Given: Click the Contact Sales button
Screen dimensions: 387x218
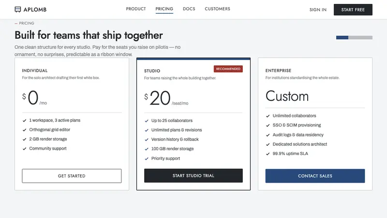Looking at the screenshot, I should 315,176.
